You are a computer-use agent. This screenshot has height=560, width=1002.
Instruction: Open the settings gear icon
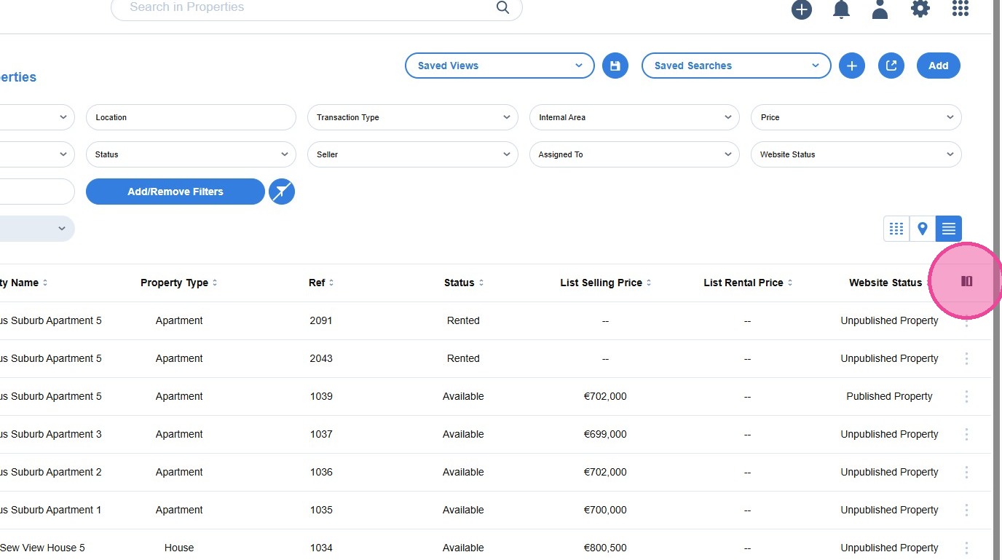tap(920, 9)
